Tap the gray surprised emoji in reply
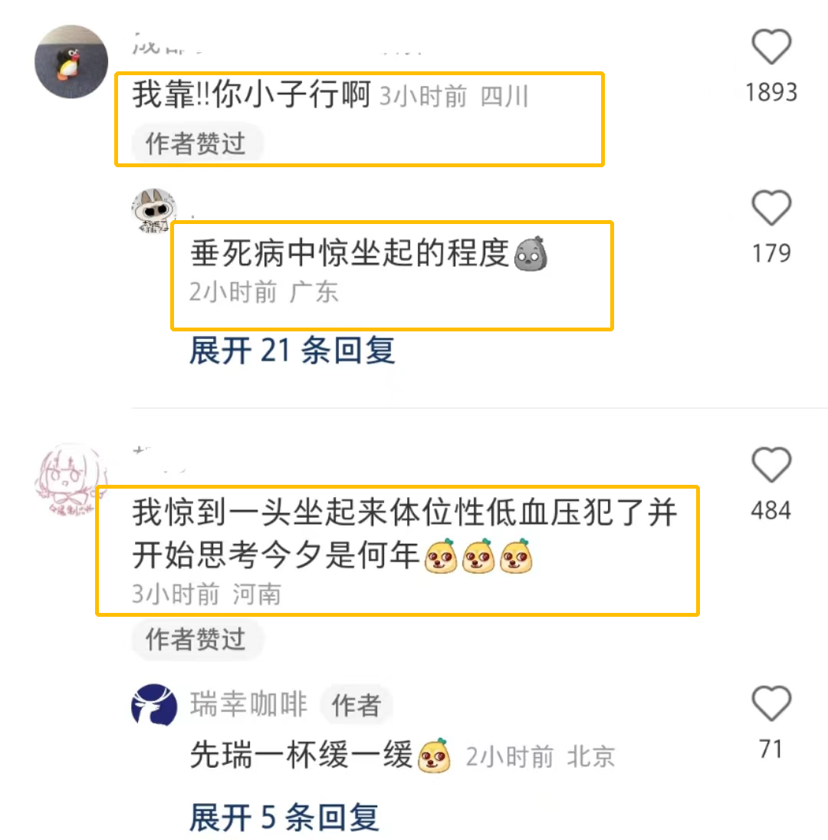This screenshot has width=828, height=840. tap(531, 253)
